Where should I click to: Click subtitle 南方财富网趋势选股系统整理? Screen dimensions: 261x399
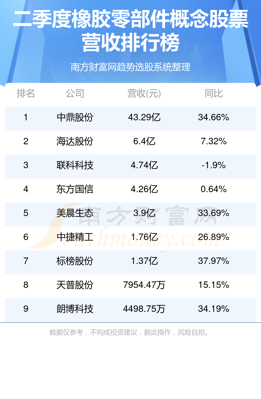(130, 67)
